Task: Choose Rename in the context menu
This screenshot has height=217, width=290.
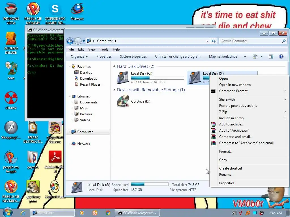Action: click(x=249, y=175)
